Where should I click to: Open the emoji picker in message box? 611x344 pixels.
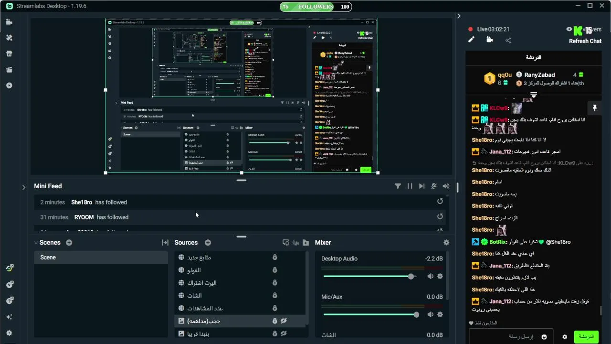[544, 337]
